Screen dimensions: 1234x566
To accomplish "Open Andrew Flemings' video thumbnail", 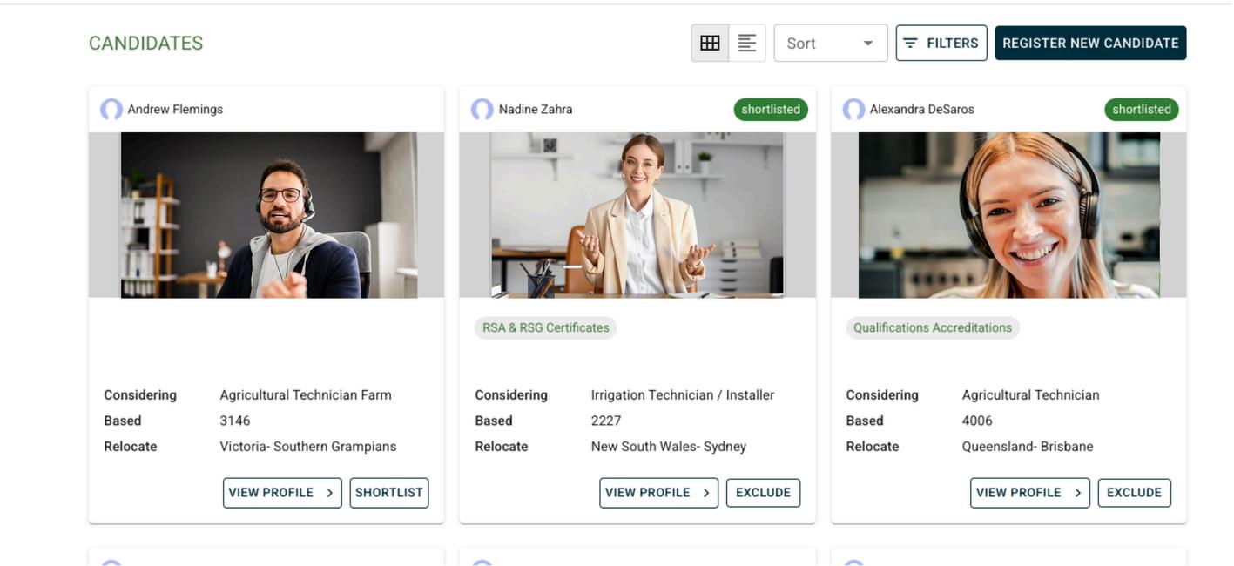I will coord(268,215).
